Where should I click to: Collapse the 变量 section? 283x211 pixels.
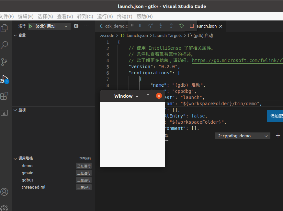point(22,35)
